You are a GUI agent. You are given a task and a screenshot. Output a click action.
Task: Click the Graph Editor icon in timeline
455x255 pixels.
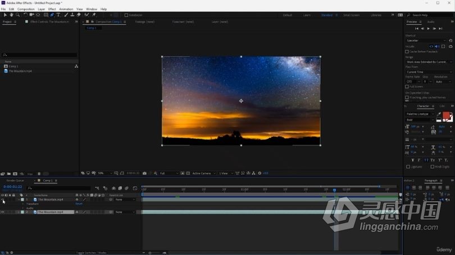tap(135, 188)
